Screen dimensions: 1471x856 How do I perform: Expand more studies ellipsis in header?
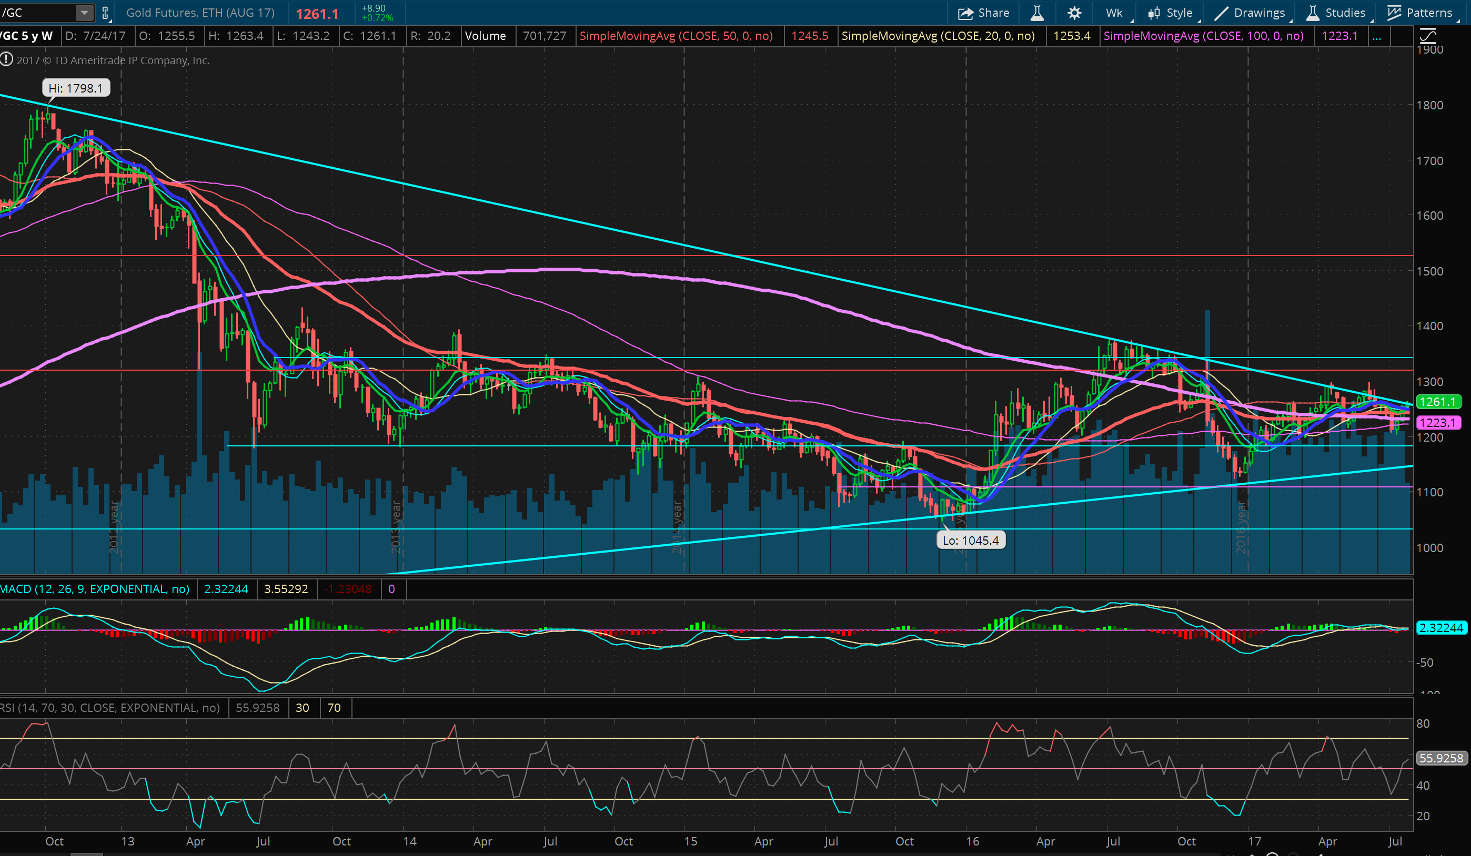click(1376, 36)
